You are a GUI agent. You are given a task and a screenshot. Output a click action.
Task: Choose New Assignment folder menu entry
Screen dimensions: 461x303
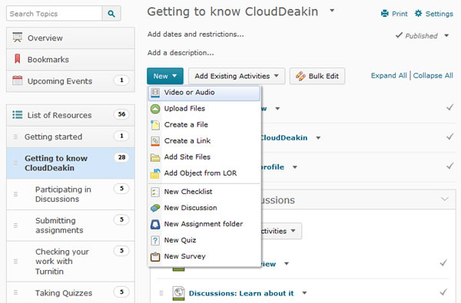point(204,224)
